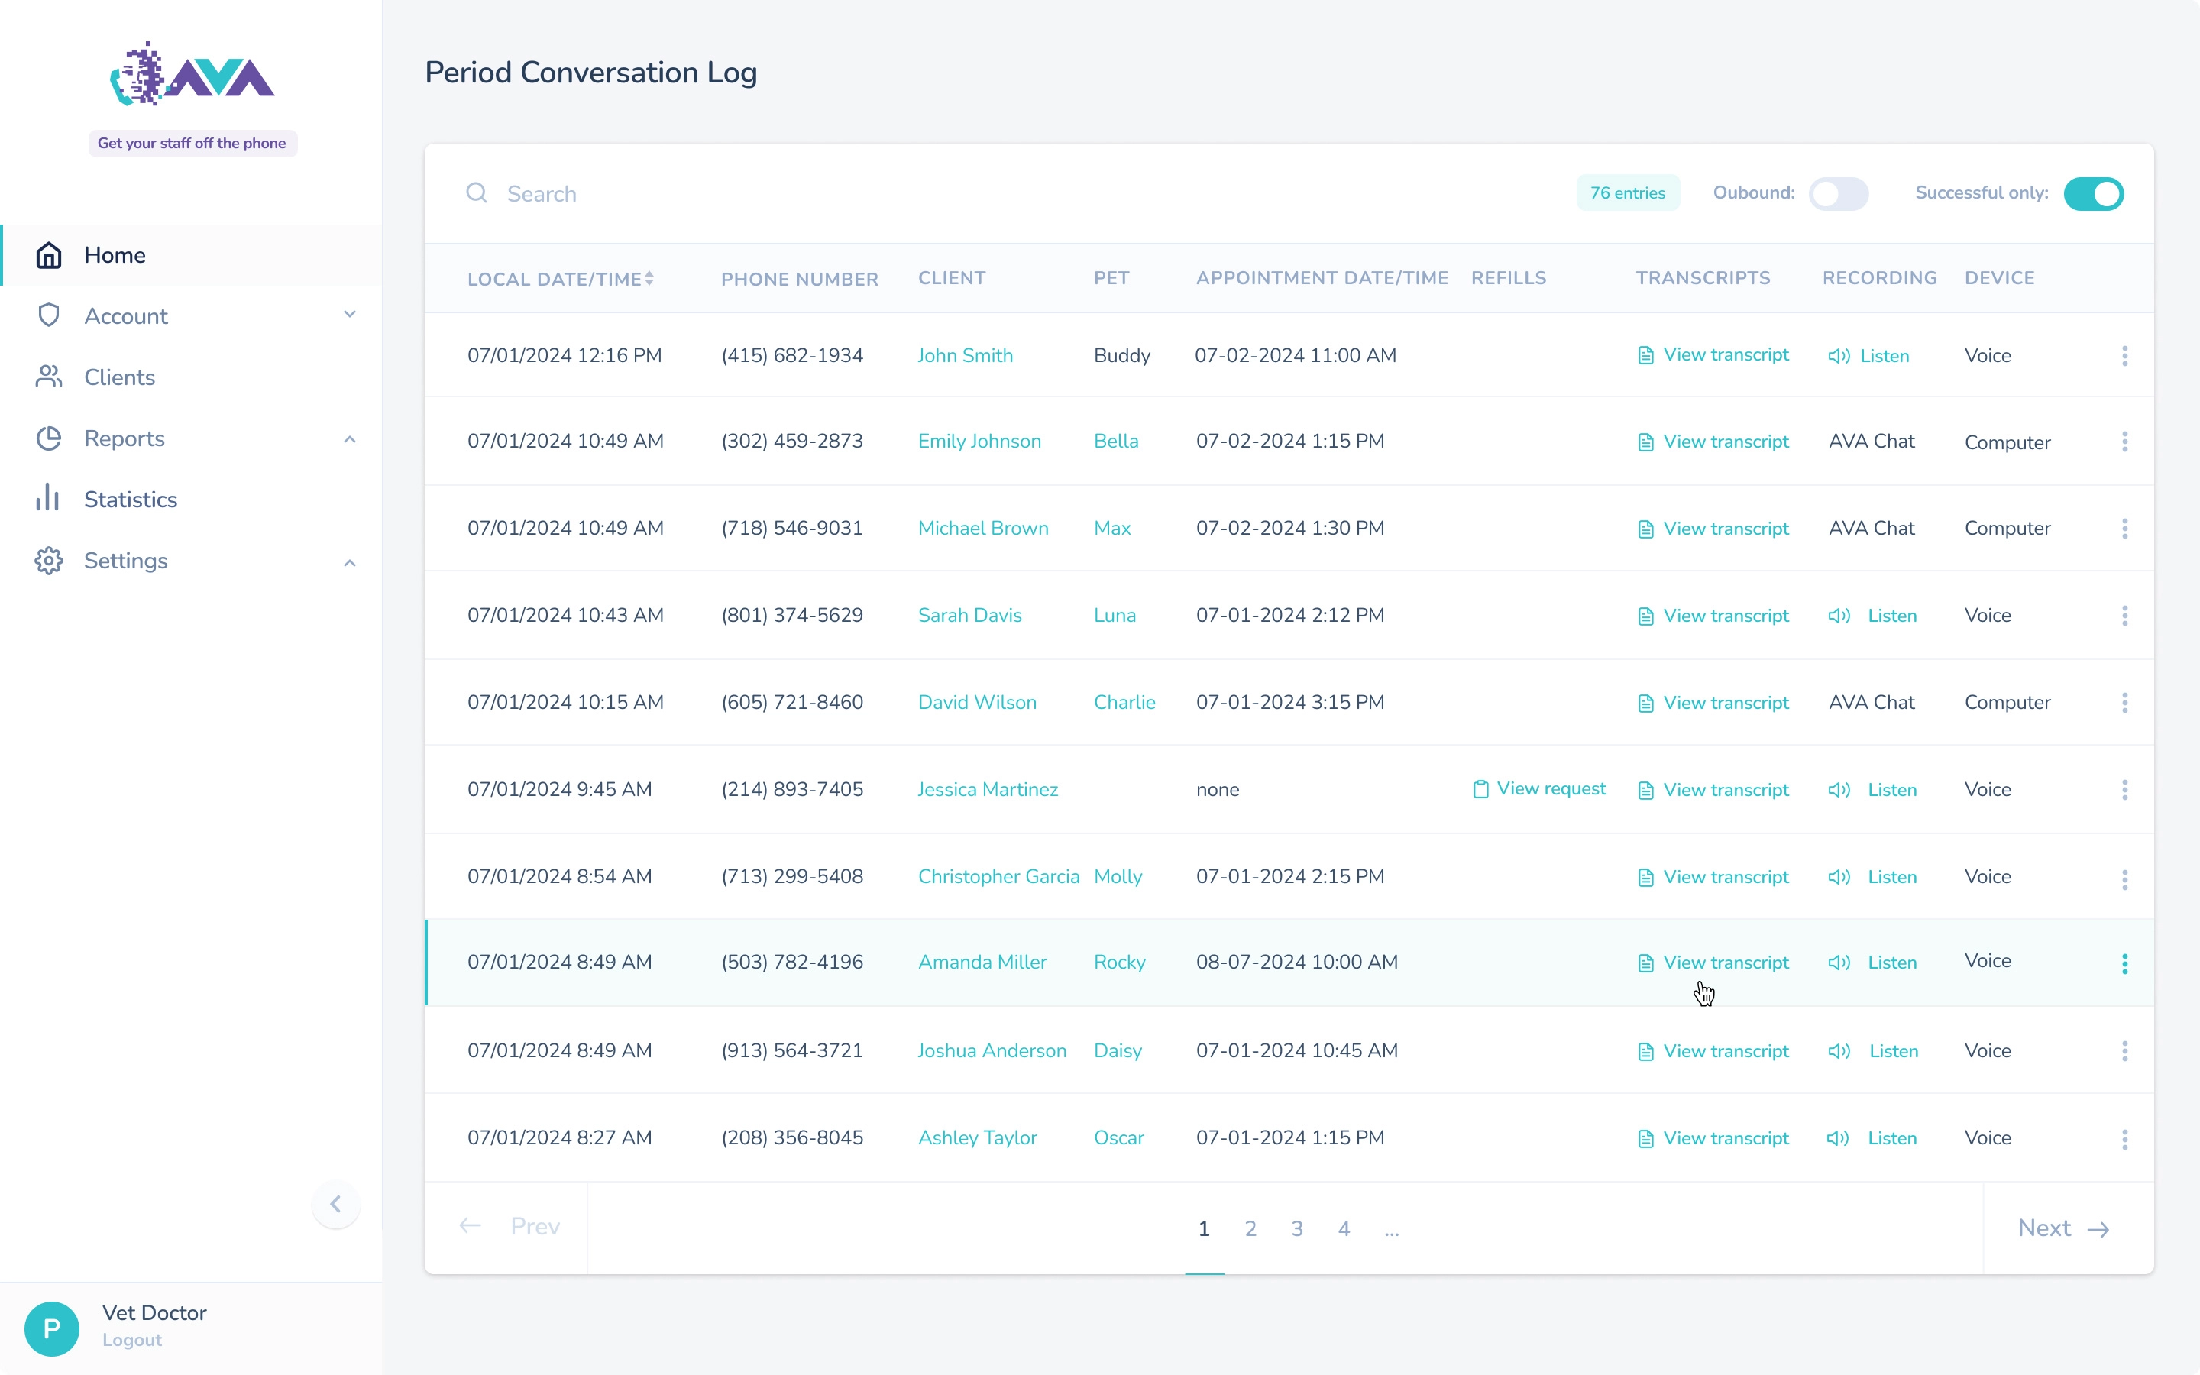Click the Clients people icon
The width and height of the screenshot is (2200, 1375).
click(x=49, y=377)
